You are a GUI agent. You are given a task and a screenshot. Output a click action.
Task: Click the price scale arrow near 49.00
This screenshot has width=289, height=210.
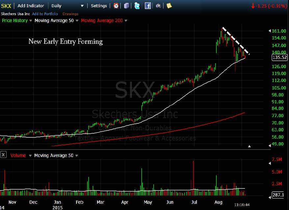click(x=270, y=146)
